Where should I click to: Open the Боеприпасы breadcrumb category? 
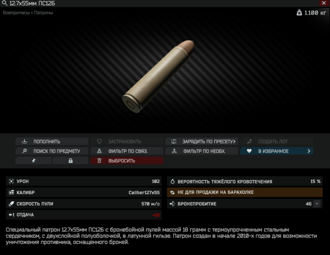click(16, 12)
